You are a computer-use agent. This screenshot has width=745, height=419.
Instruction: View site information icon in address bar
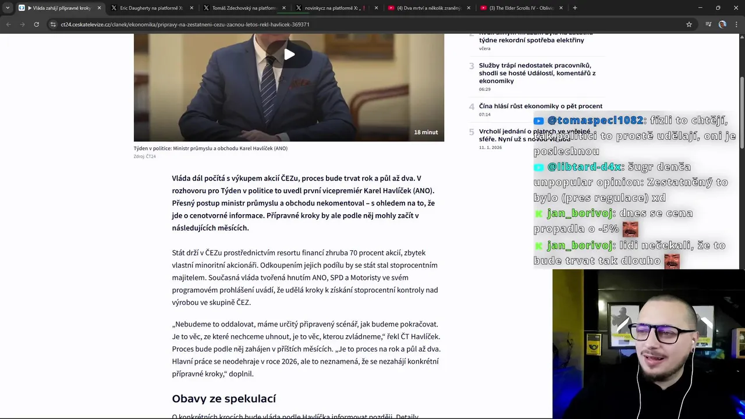coord(53,24)
